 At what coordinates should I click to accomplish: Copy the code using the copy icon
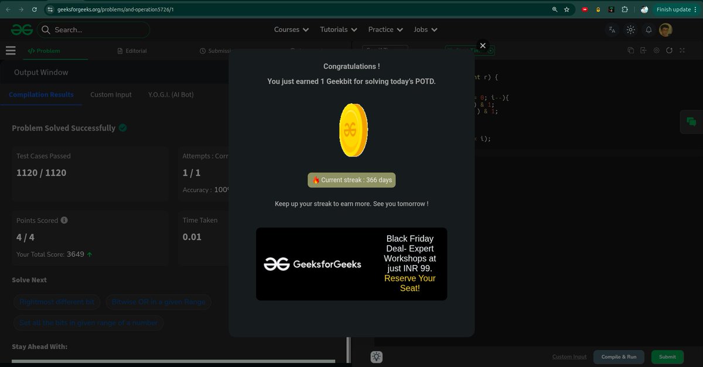(x=630, y=50)
